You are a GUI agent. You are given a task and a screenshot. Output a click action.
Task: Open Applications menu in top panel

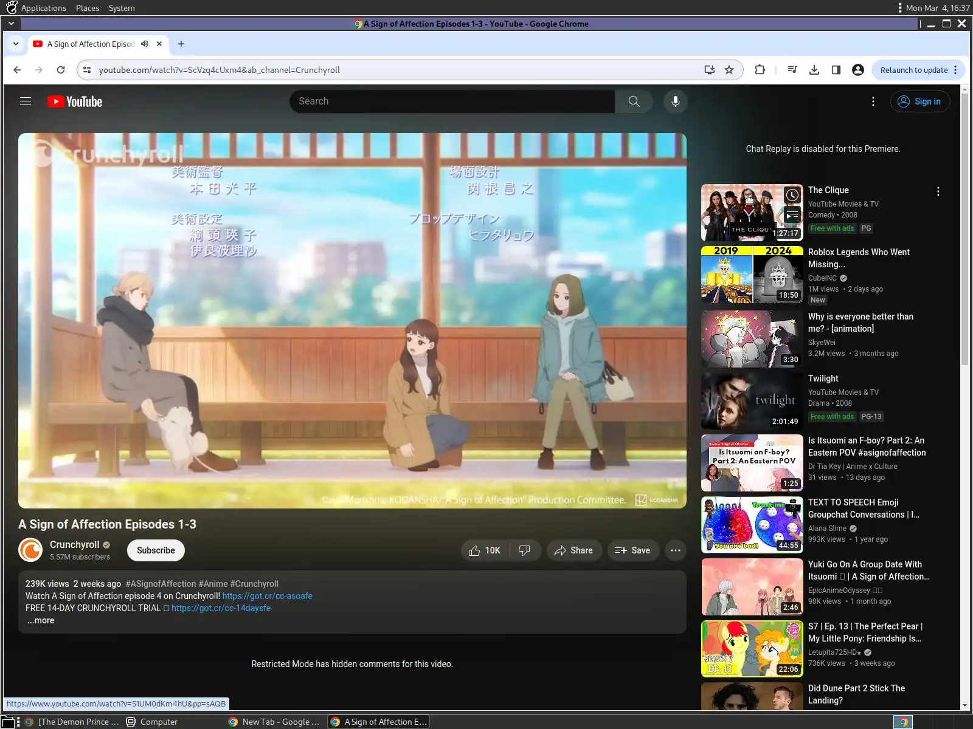coord(43,8)
